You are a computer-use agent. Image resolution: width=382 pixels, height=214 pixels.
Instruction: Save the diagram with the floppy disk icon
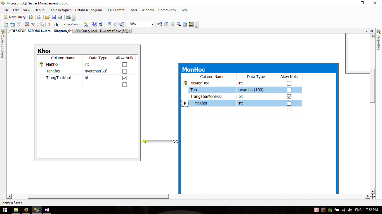54,17
